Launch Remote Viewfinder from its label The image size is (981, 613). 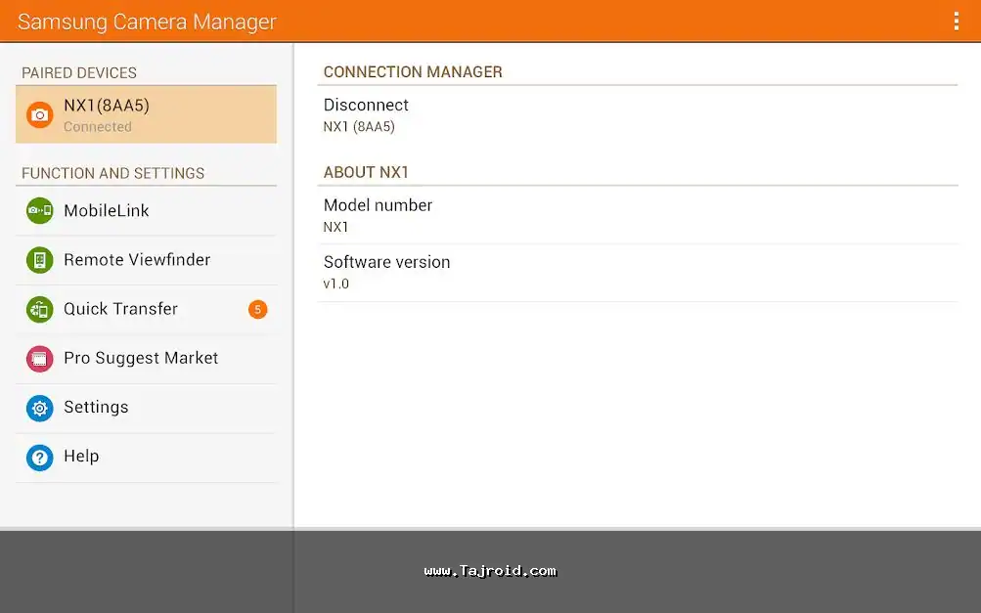(137, 260)
